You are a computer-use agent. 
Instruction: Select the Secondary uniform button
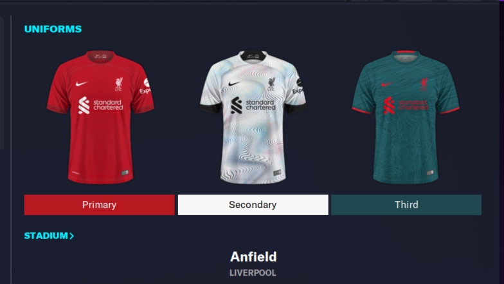click(x=253, y=205)
